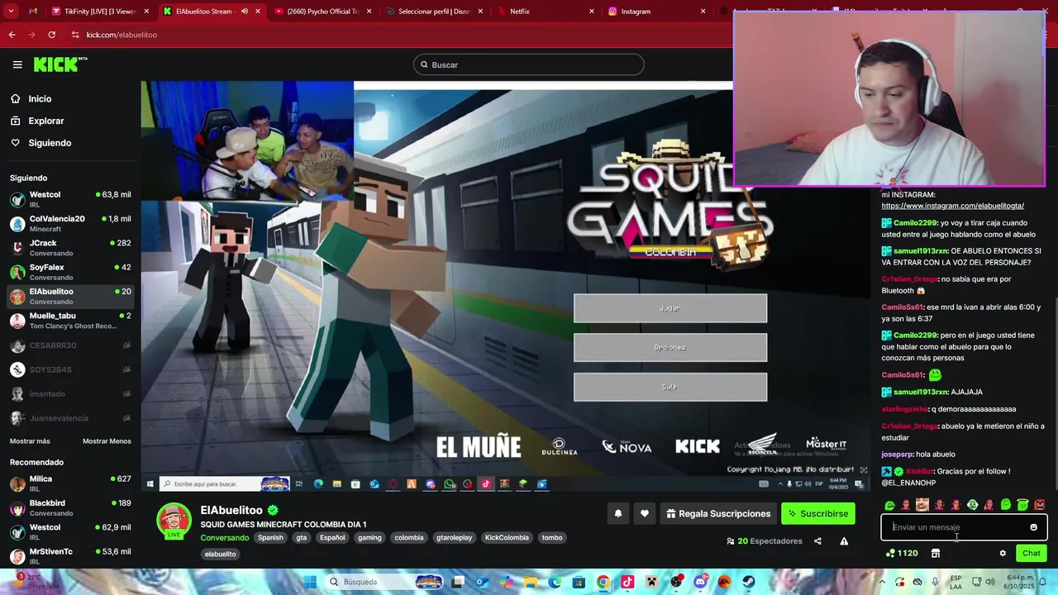Click the stream share icon
Viewport: 1058px width, 595px height.
[x=817, y=541]
